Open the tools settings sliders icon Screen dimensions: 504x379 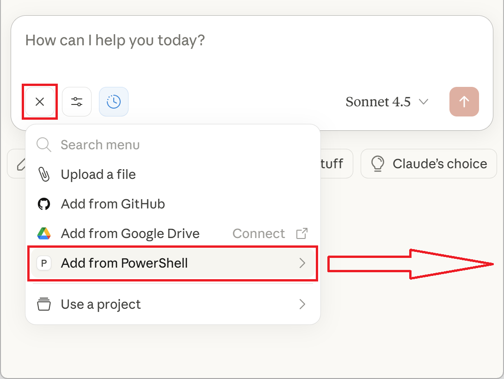click(x=77, y=102)
